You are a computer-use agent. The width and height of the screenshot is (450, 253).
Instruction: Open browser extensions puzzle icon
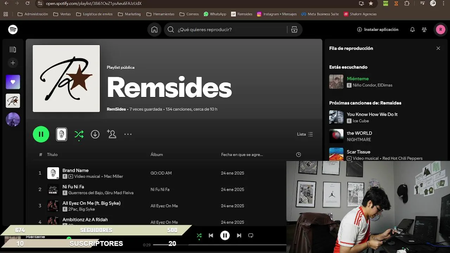click(407, 3)
